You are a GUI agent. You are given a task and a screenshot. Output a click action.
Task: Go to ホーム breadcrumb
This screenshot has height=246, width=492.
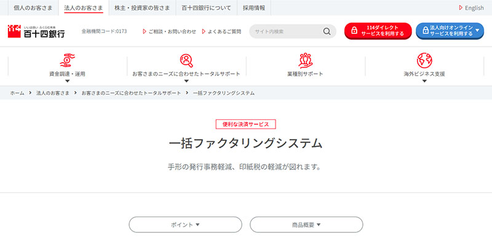17,93
